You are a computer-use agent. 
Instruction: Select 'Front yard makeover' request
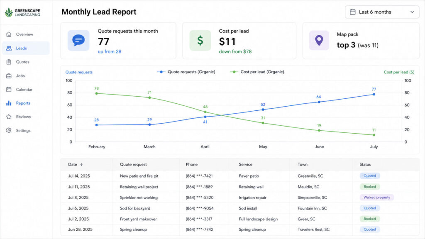138,219
